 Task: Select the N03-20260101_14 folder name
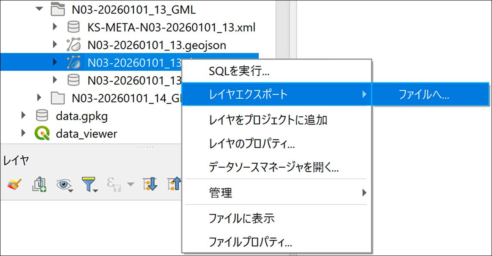point(126,98)
